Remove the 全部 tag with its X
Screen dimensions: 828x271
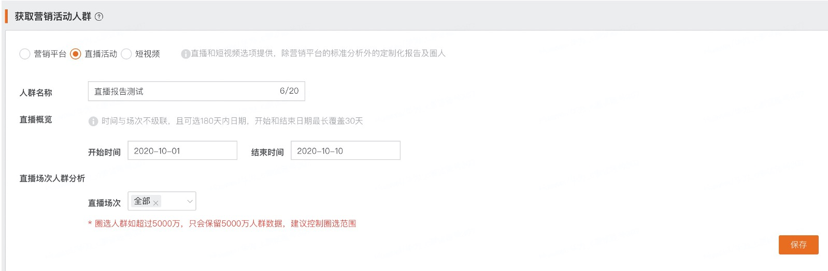click(x=156, y=203)
